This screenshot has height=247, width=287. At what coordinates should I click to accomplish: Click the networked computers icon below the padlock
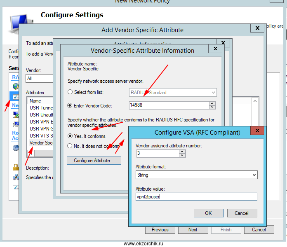pos(16,177)
